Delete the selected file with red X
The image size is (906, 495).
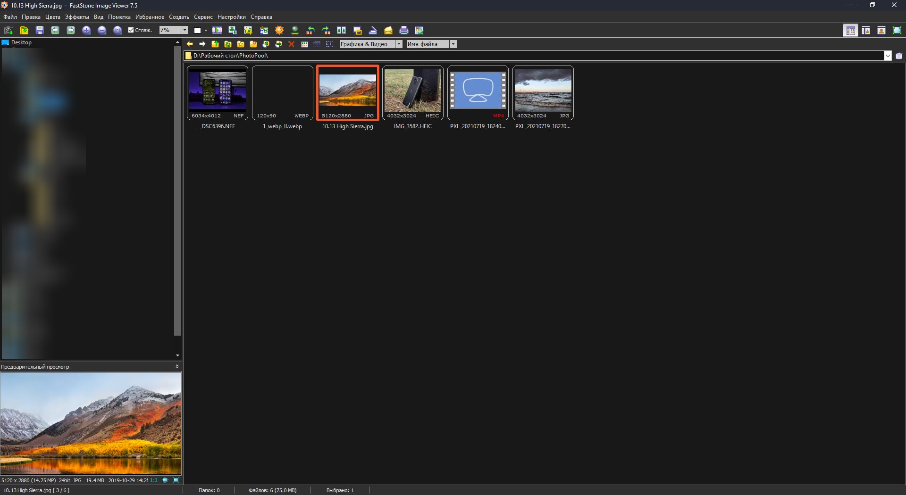pyautogui.click(x=292, y=44)
